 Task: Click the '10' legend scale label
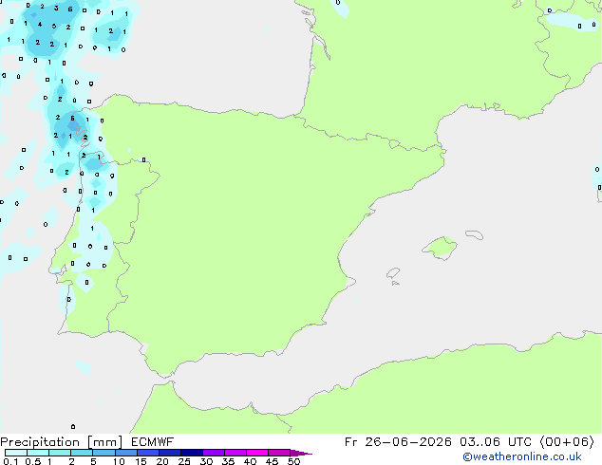click(119, 461)
